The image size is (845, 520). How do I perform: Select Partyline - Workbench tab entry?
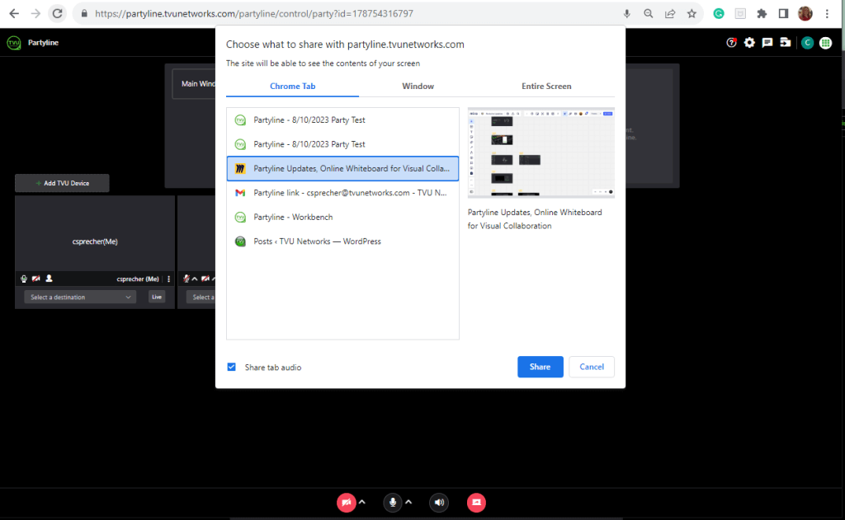(342, 217)
